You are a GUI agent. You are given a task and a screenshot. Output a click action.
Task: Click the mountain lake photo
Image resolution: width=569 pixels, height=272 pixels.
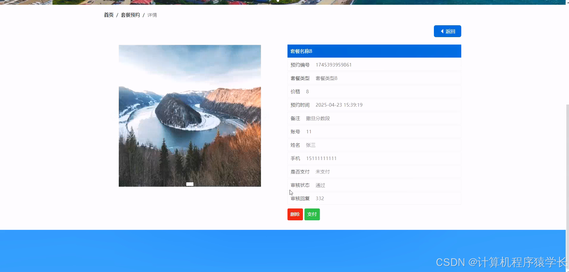[x=190, y=116]
